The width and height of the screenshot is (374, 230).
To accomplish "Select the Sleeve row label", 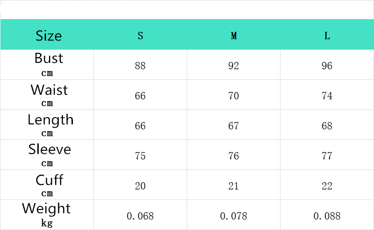I will 49,155.
